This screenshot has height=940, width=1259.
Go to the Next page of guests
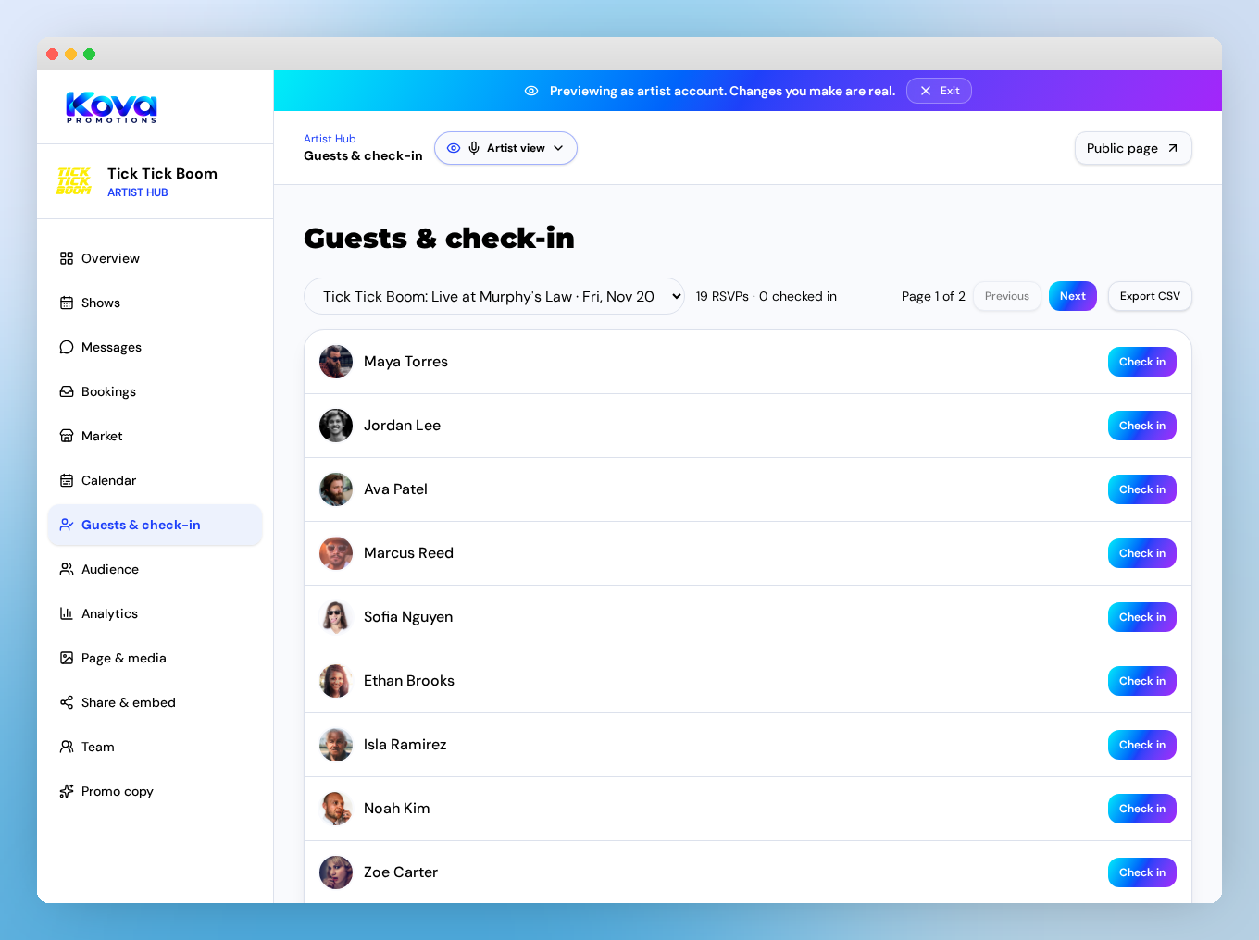[1073, 296]
